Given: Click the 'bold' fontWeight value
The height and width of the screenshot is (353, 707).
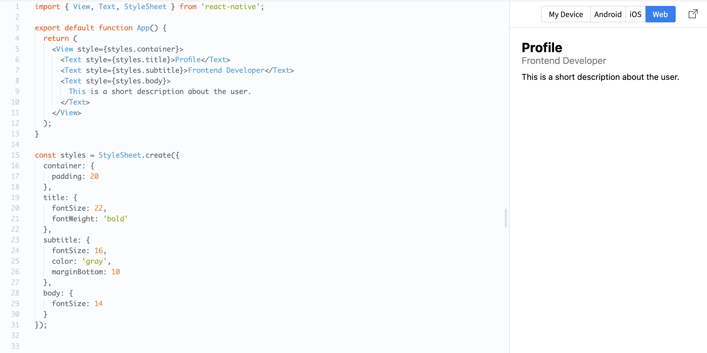Looking at the screenshot, I should [115, 219].
